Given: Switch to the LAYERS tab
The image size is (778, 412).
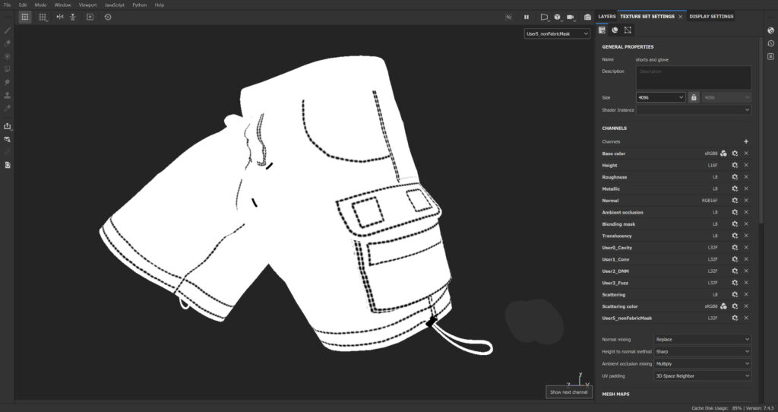Looking at the screenshot, I should pos(607,17).
